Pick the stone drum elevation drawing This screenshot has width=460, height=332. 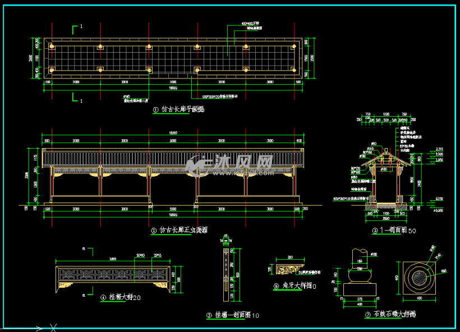coord(359,273)
